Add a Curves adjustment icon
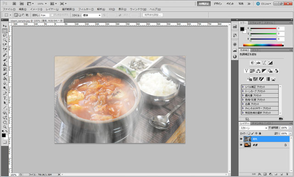Image resolution: width=294 pixels, height=177 pixels. 264,63
